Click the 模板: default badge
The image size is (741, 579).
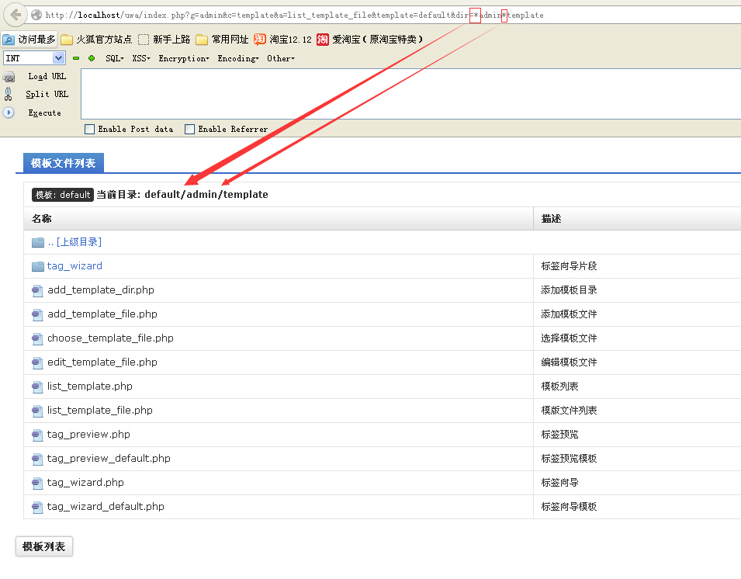point(62,195)
